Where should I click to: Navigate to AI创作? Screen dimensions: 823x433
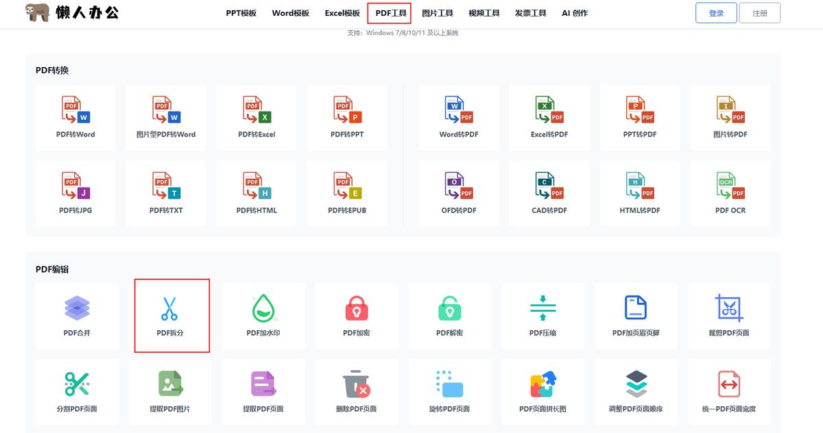(x=575, y=12)
